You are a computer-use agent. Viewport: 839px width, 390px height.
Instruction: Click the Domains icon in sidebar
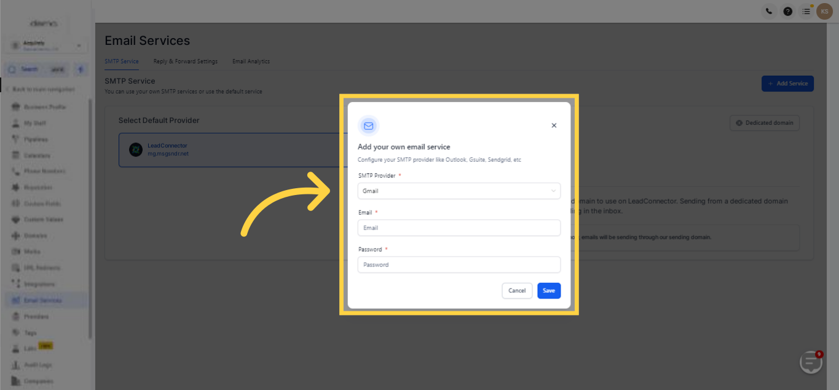16,236
